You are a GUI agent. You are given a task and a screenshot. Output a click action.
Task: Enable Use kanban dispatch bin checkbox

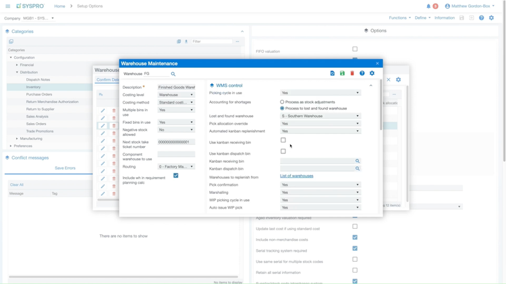(x=283, y=151)
